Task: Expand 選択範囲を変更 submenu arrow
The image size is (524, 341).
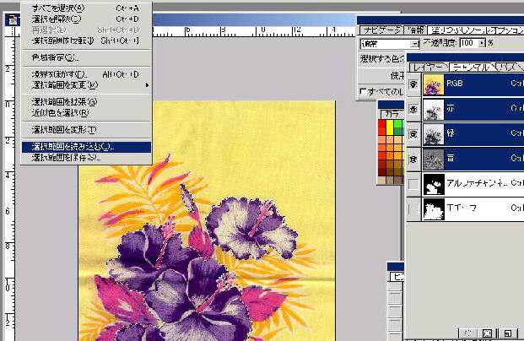Action: (147, 85)
